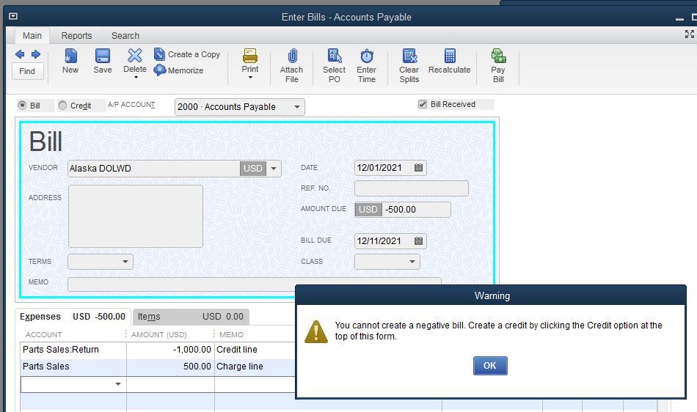Viewport: 697px width, 412px height.
Task: Click the 500.00 amount cell
Action: click(170, 367)
